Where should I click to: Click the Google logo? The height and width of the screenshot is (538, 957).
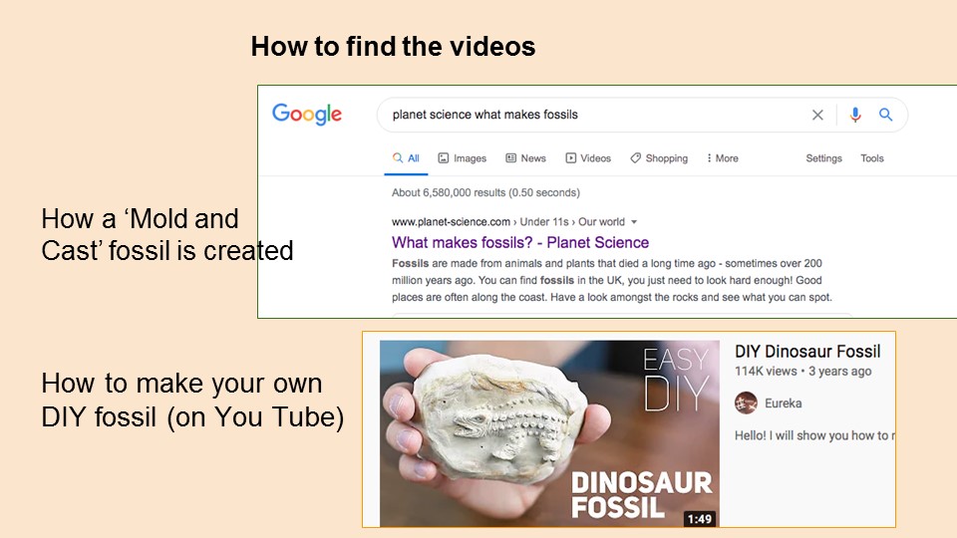tap(307, 114)
